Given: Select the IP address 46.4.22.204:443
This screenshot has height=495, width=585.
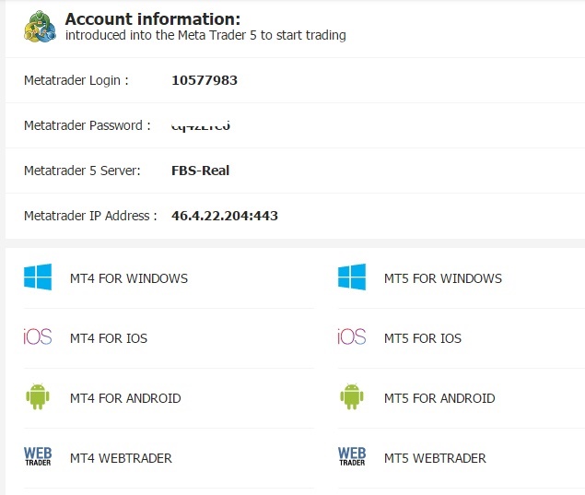Looking at the screenshot, I should [225, 216].
